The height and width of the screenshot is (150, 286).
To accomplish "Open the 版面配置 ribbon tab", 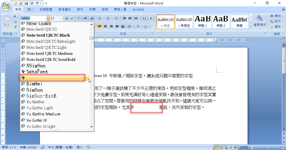I will click(46, 10).
